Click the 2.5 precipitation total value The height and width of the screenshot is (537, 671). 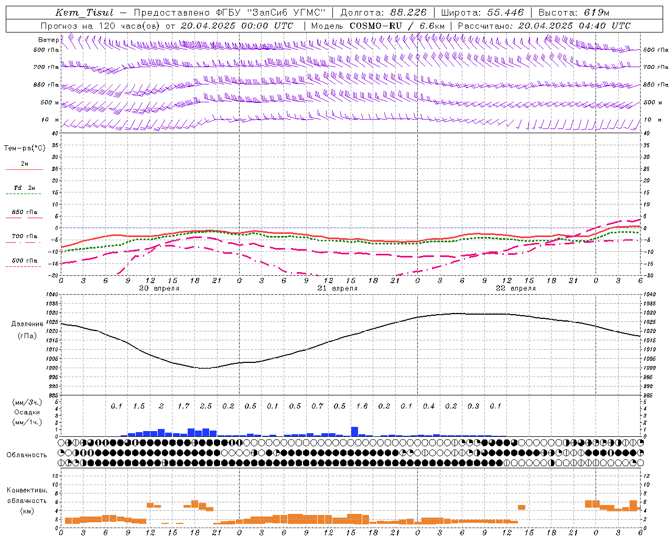pos(206,406)
